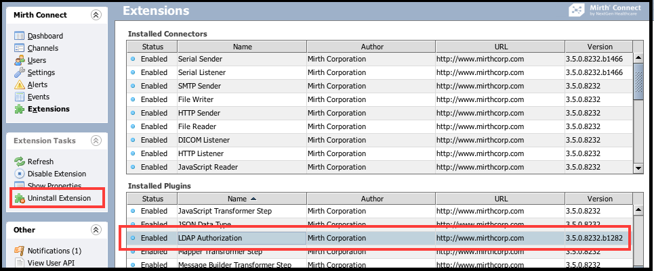Click the Extensions puzzle icon
Viewport: 654px width, 271px height.
pyautogui.click(x=20, y=109)
